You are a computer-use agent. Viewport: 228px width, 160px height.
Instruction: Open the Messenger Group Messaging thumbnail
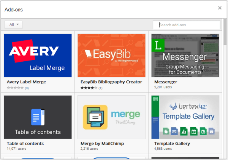pyautogui.click(x=185, y=55)
